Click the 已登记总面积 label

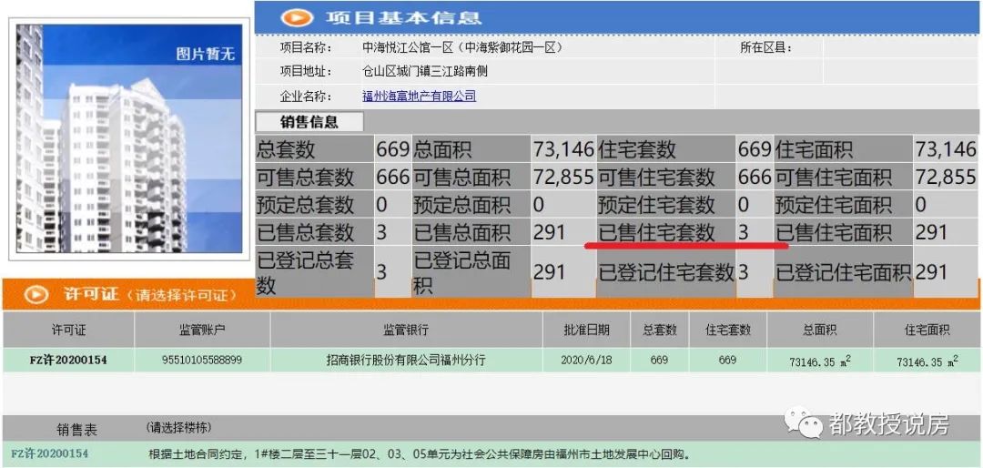[462, 272]
